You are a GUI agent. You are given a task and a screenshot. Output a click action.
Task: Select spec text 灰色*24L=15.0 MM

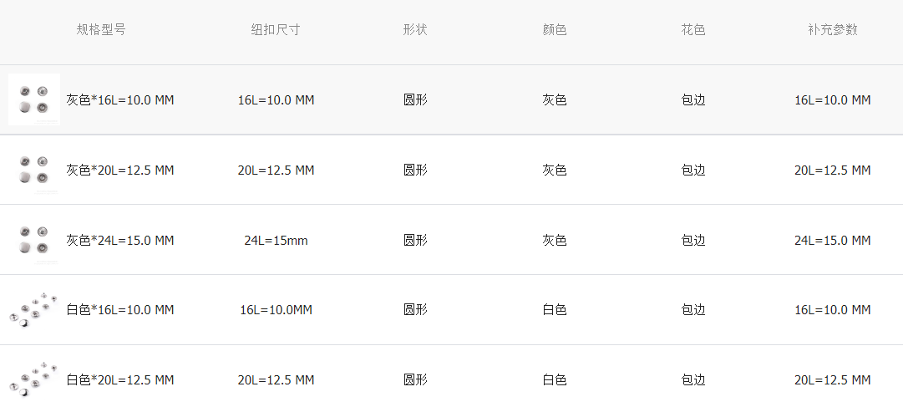120,241
